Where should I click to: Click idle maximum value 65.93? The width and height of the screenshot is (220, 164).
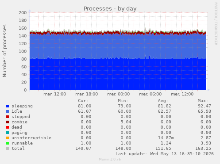coord(205,111)
